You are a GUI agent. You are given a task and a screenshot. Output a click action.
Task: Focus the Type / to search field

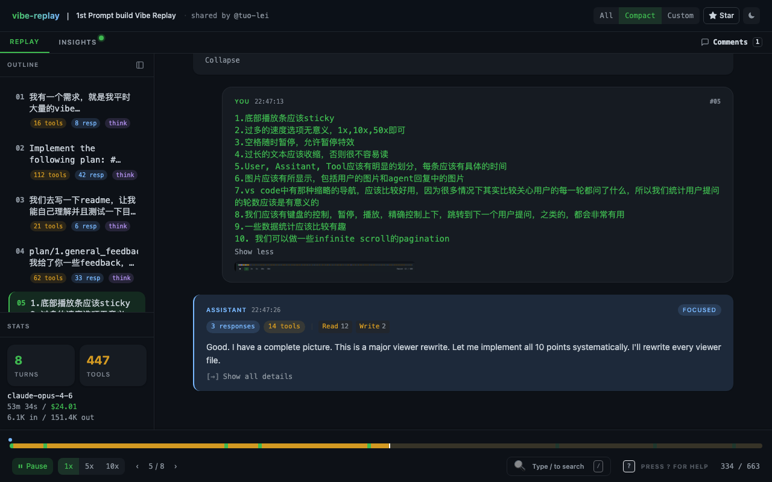point(558,466)
